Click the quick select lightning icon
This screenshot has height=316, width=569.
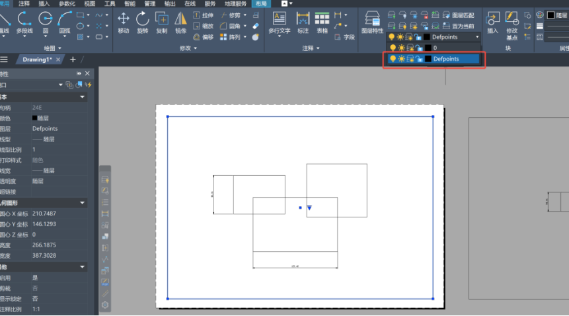click(88, 85)
